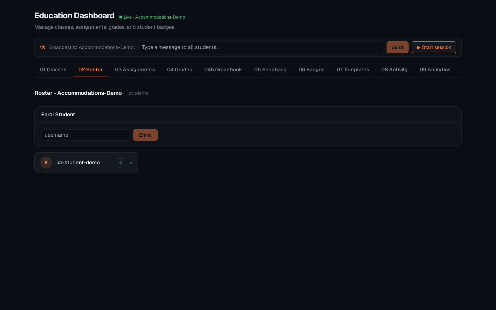This screenshot has height=310, width=496.
Task: Open the 09 Analytics tab
Action: [x=435, y=69]
